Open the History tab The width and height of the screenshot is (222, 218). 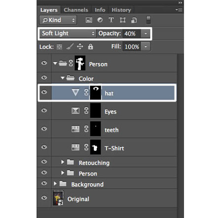(x=121, y=10)
